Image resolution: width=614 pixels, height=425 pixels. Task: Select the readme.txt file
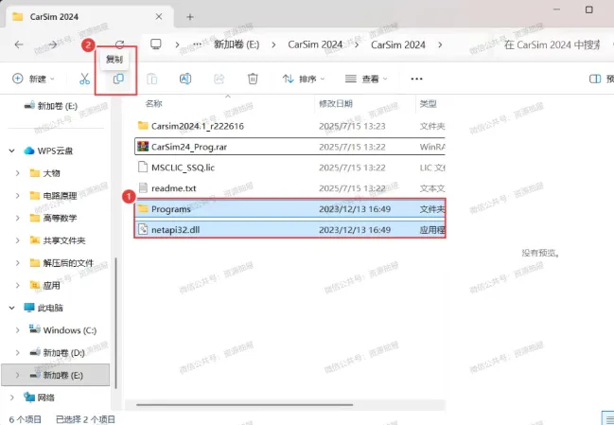[289, 188]
